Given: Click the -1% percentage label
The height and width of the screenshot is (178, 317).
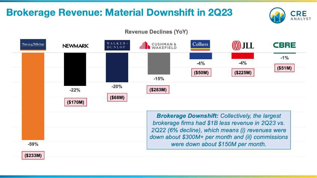Looking at the screenshot, I should 284,58.
